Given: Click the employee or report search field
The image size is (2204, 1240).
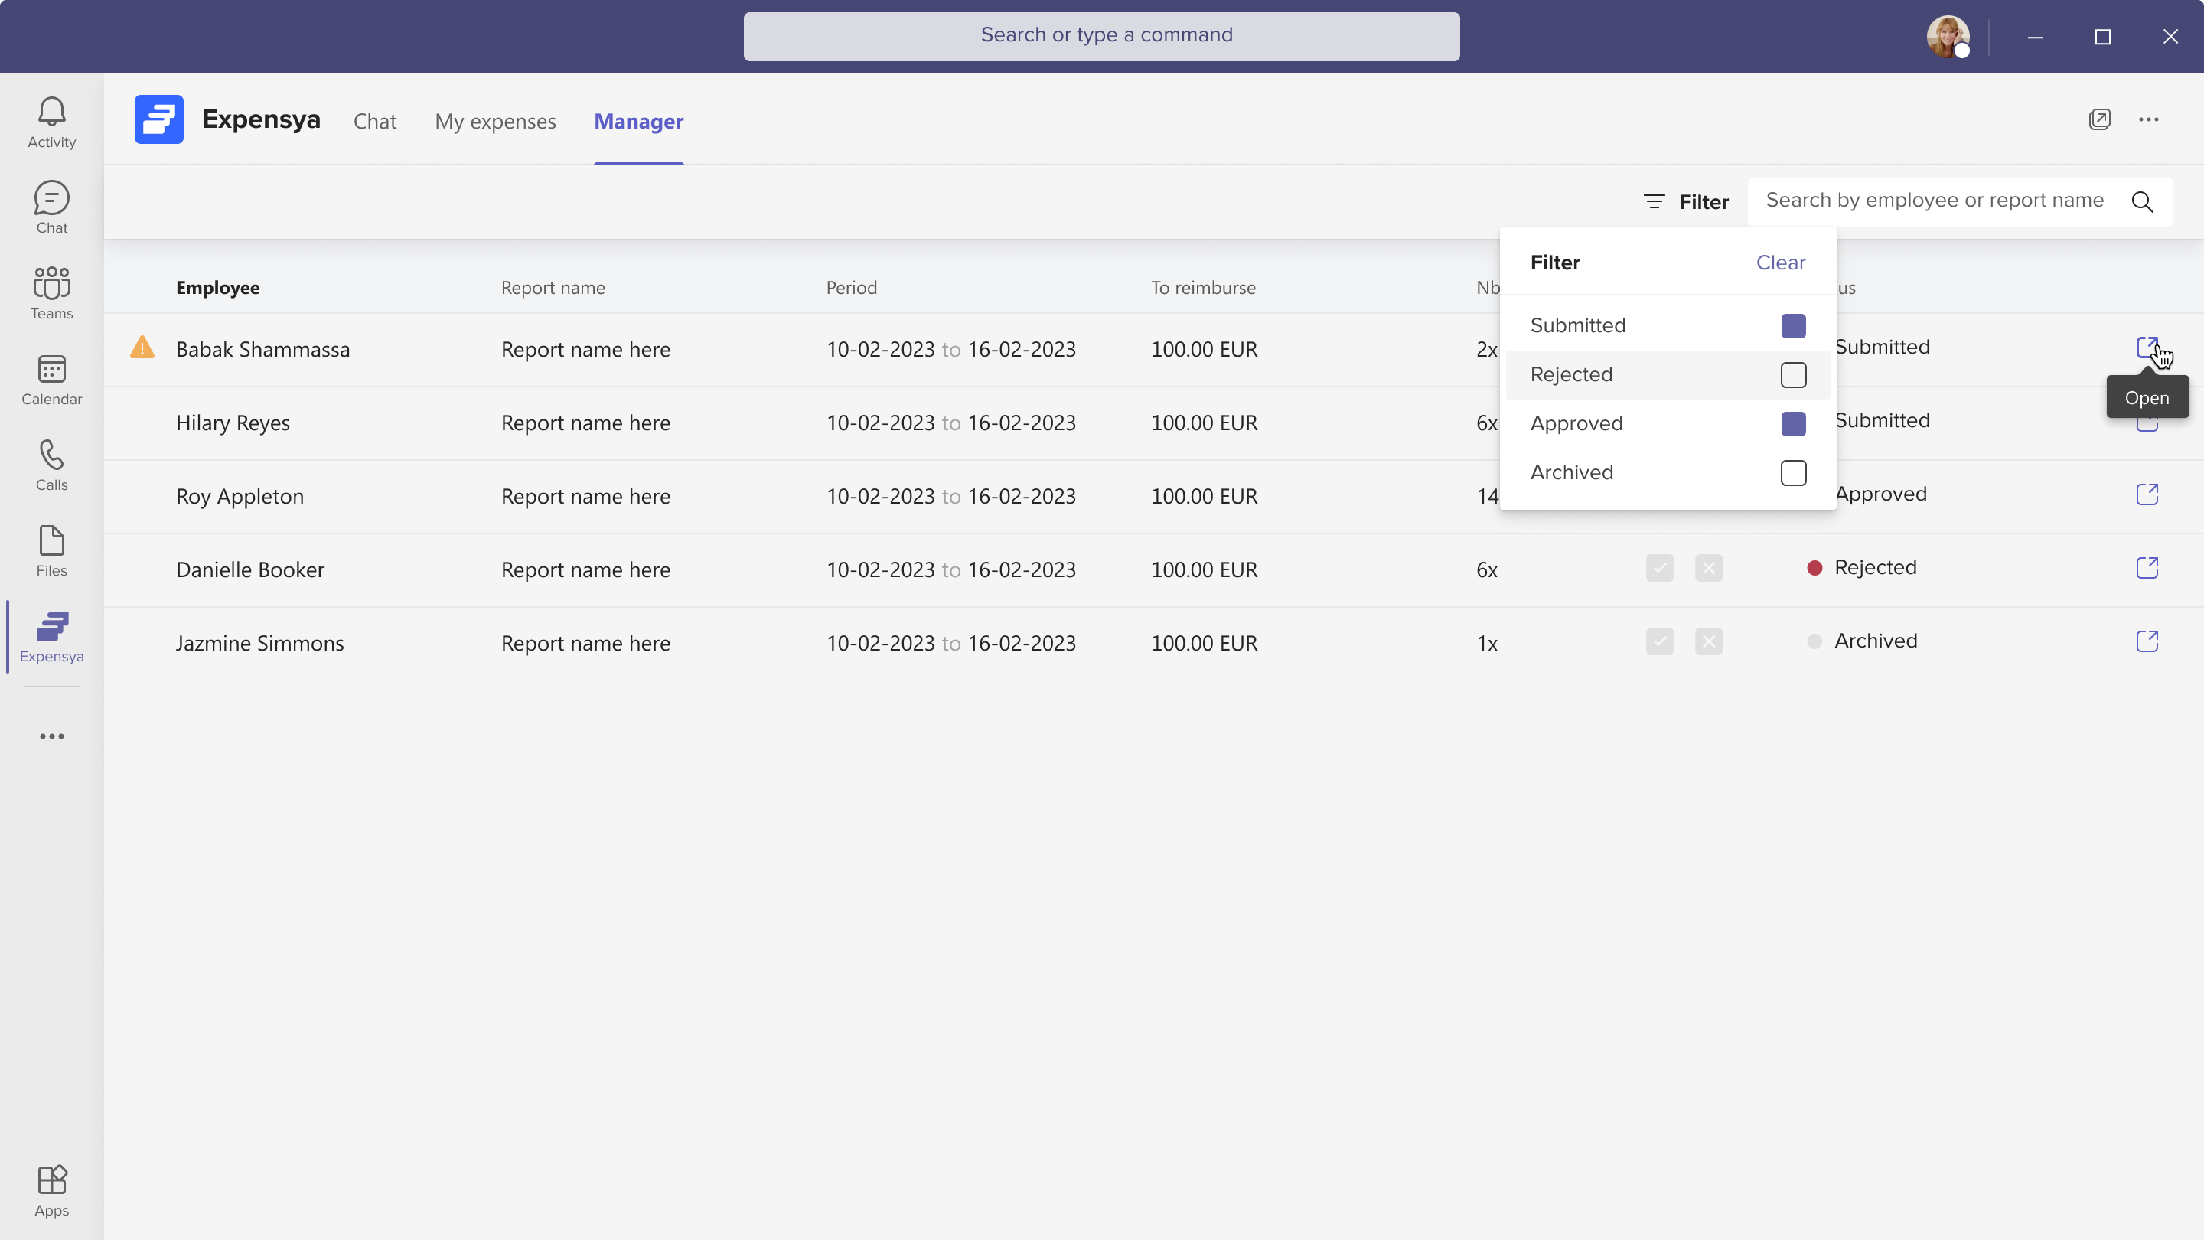Looking at the screenshot, I should coord(1934,201).
